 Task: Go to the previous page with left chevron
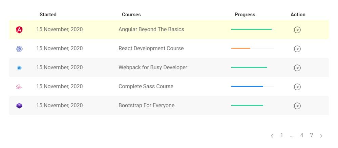[272, 136]
